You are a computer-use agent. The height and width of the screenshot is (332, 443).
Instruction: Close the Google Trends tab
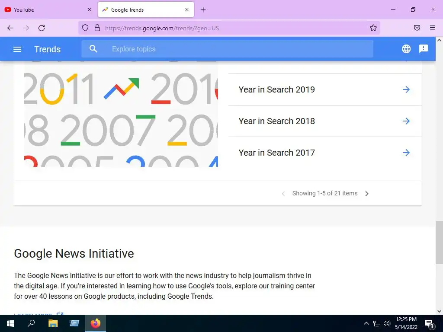pos(187,10)
